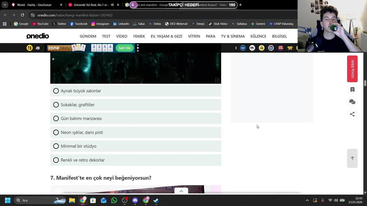This screenshot has width=367, height=206.
Task: Click the up-arrow back-to-top button
Action: [352, 158]
